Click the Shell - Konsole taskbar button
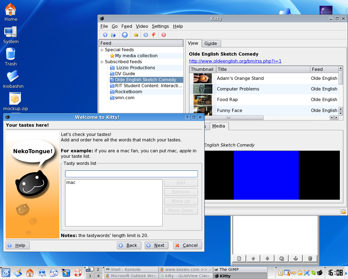Viewport: 348px width, 279px height. point(131,269)
